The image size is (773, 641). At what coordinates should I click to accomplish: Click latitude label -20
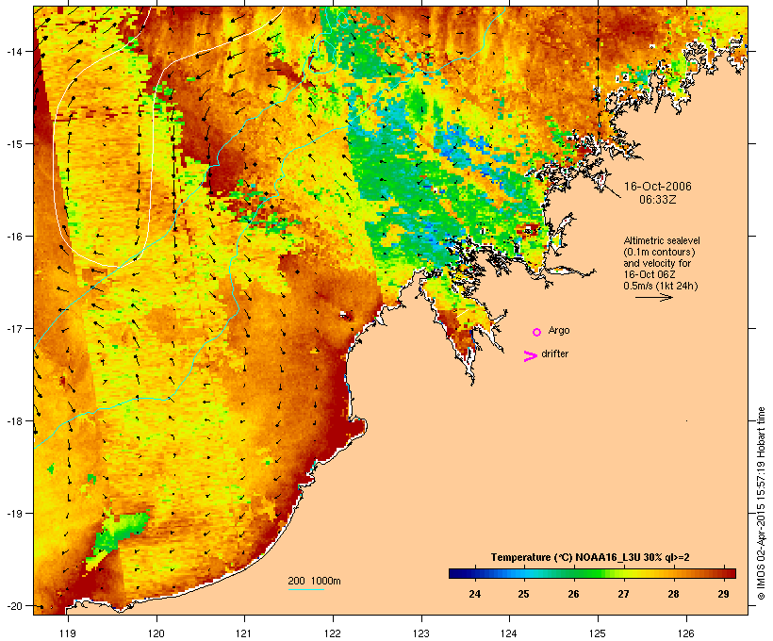click(x=13, y=606)
